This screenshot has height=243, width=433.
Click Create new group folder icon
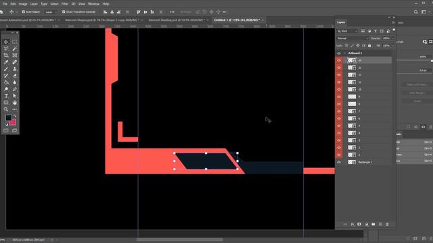[x=373, y=225]
